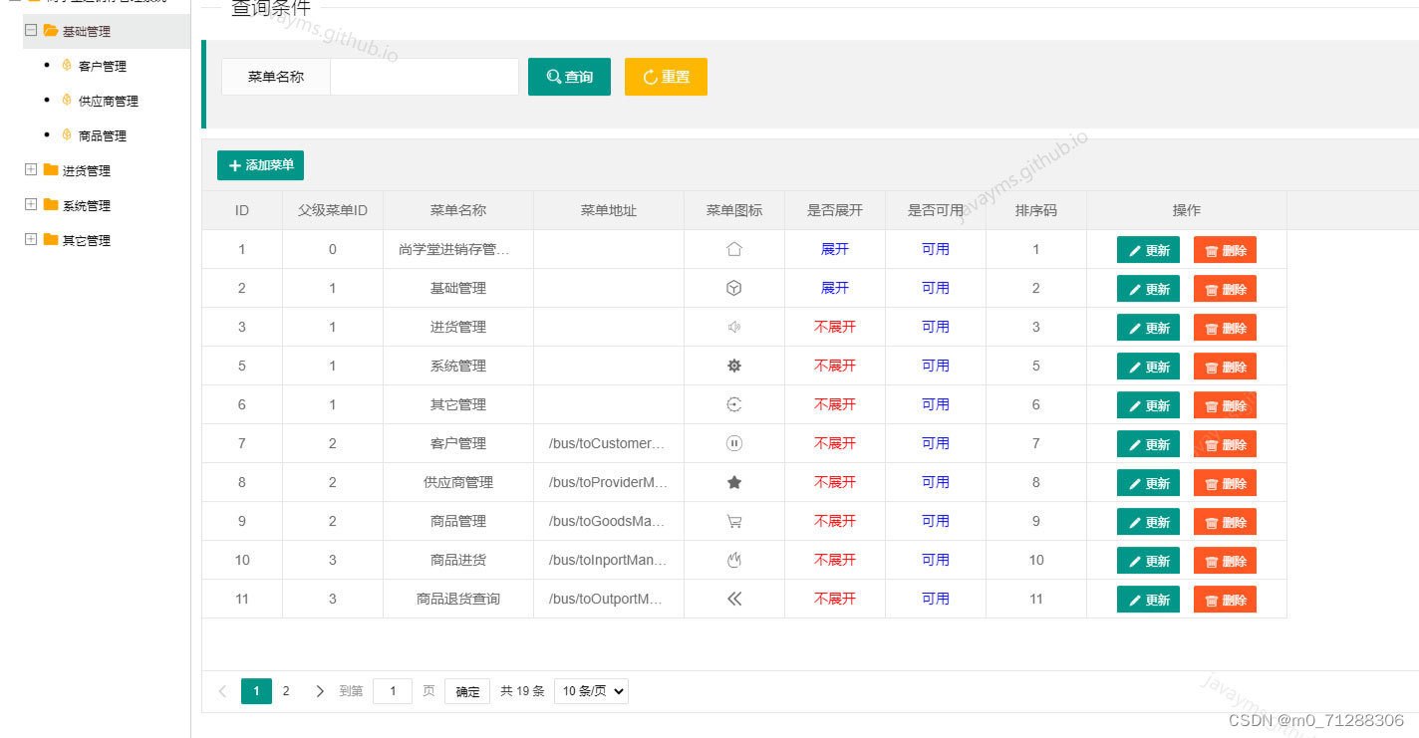
Task: Click the 是否展开 column header
Action: pyautogui.click(x=835, y=210)
